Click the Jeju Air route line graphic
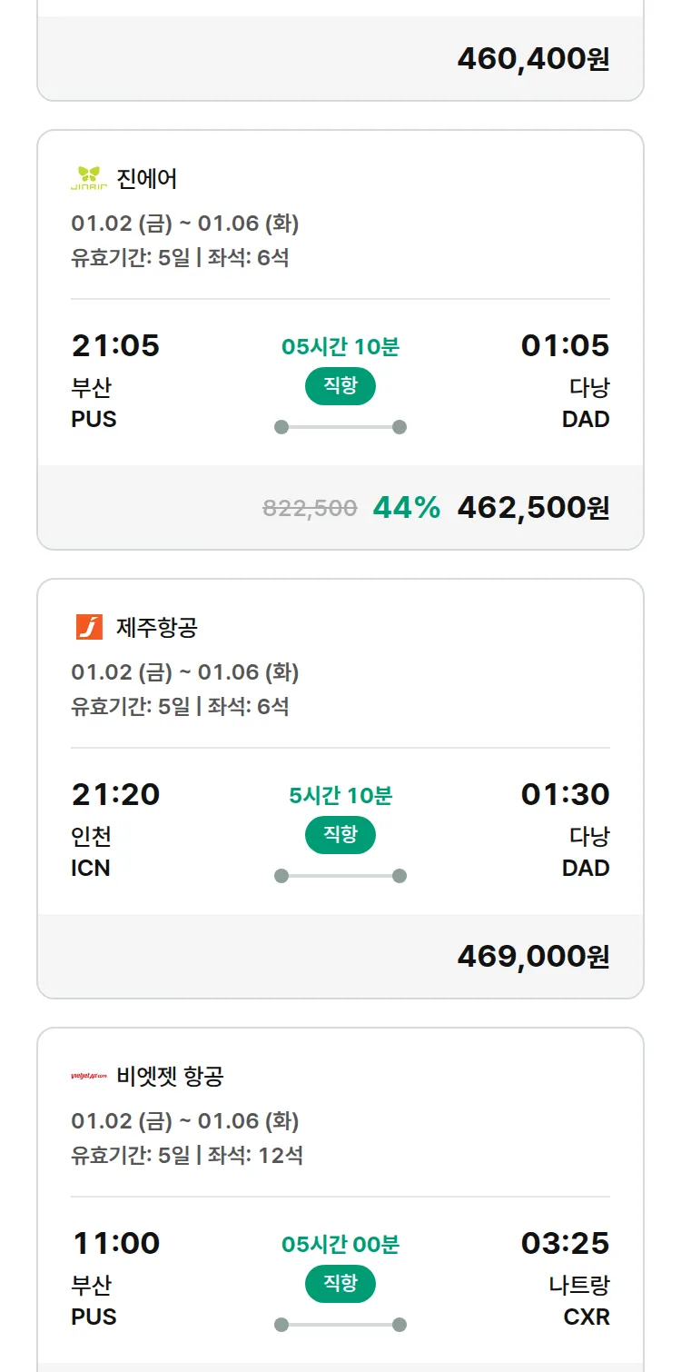 [340, 876]
